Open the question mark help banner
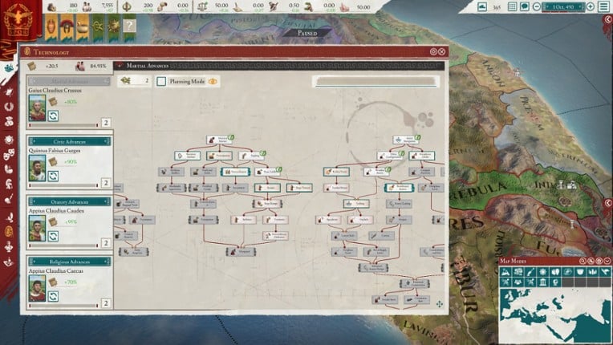This screenshot has height=345, width=613. click(x=129, y=26)
